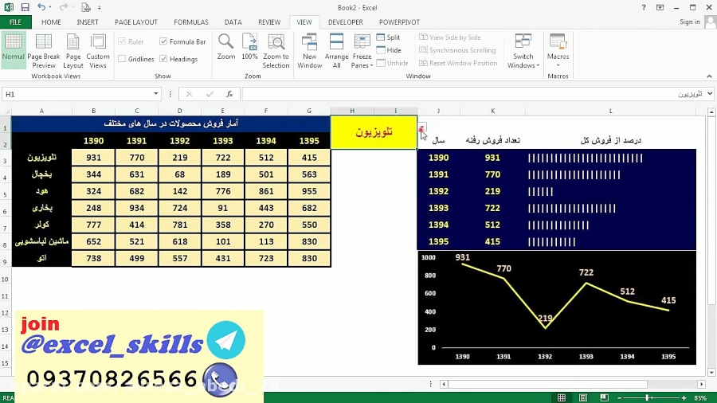Collapse the ribbon with the arrow

click(709, 76)
